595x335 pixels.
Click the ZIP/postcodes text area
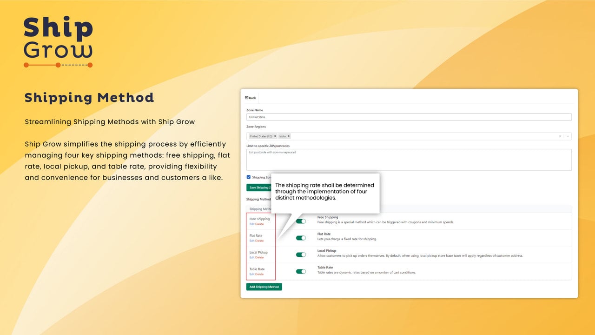point(409,160)
